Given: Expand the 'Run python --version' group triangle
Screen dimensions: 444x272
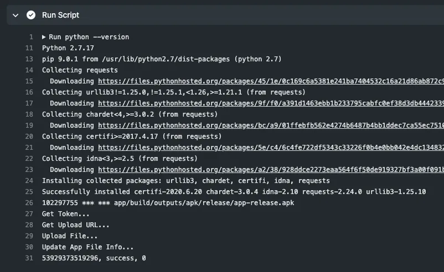Looking at the screenshot, I should (44, 37).
